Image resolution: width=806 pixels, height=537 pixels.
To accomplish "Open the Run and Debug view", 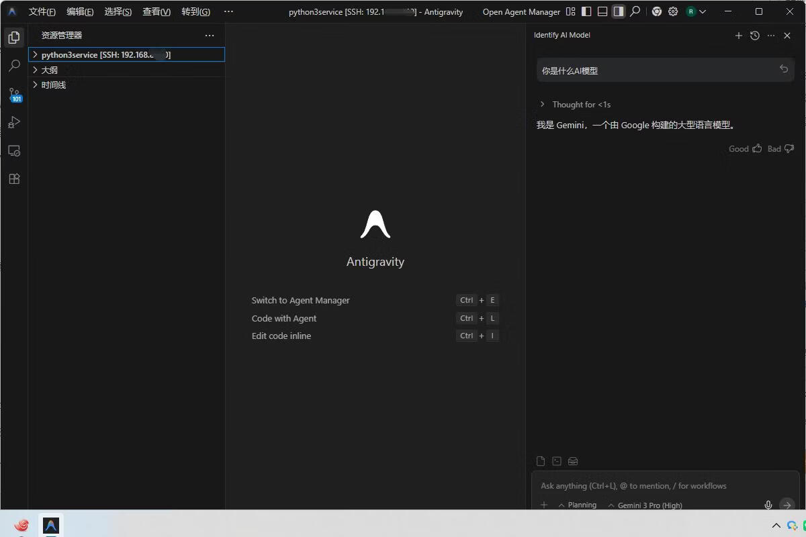I will click(x=14, y=122).
